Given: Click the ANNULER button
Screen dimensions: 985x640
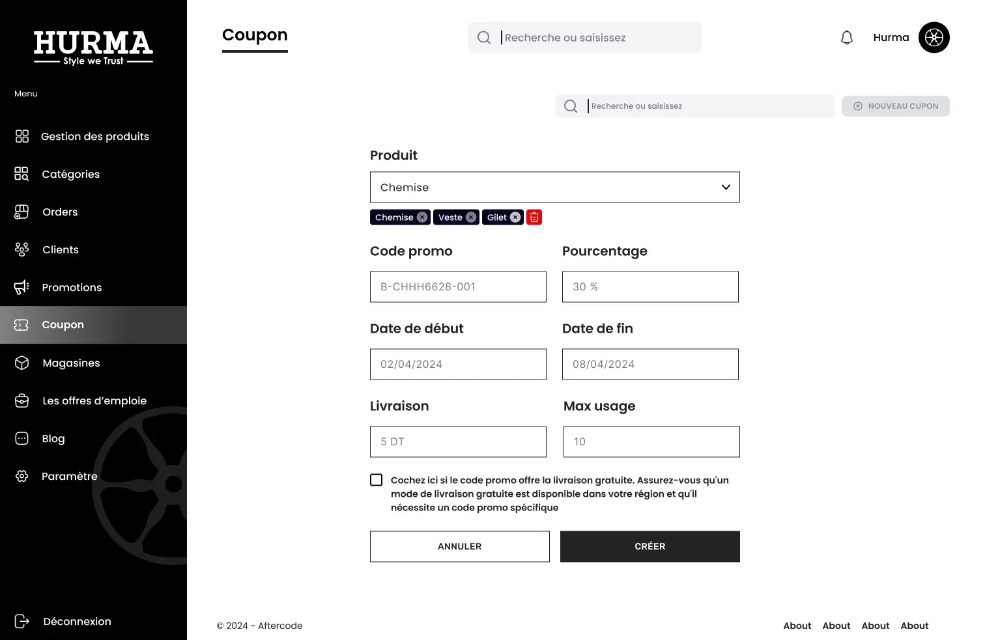Looking at the screenshot, I should tap(459, 547).
